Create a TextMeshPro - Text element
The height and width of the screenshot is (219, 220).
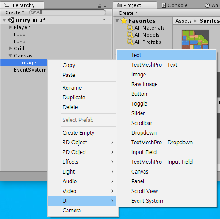click(166, 65)
